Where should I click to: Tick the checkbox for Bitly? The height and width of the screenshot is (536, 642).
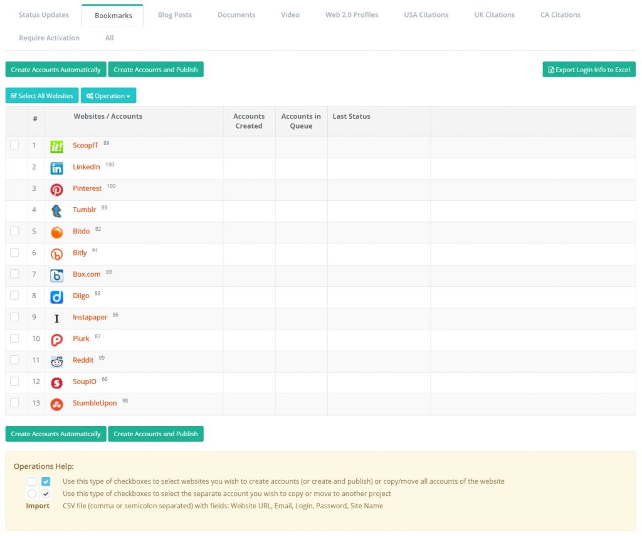[14, 252]
